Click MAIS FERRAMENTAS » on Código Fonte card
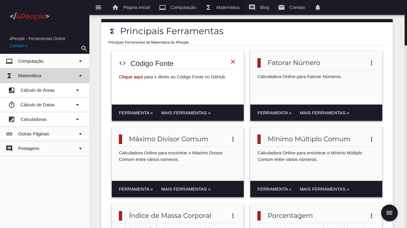Screen dimensions: 407x228 (186, 113)
